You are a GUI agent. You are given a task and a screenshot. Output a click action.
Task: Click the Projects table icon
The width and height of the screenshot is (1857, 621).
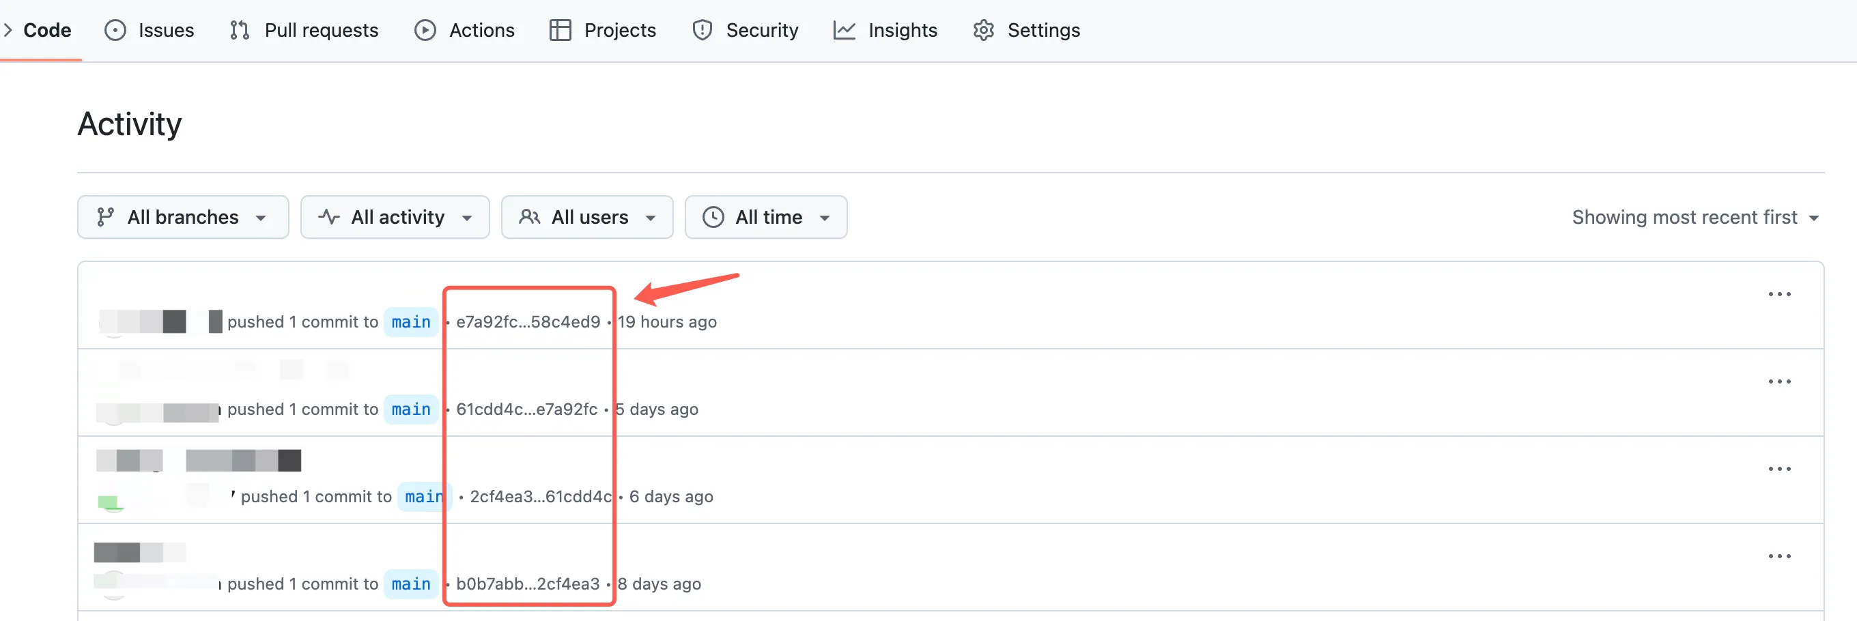click(560, 30)
